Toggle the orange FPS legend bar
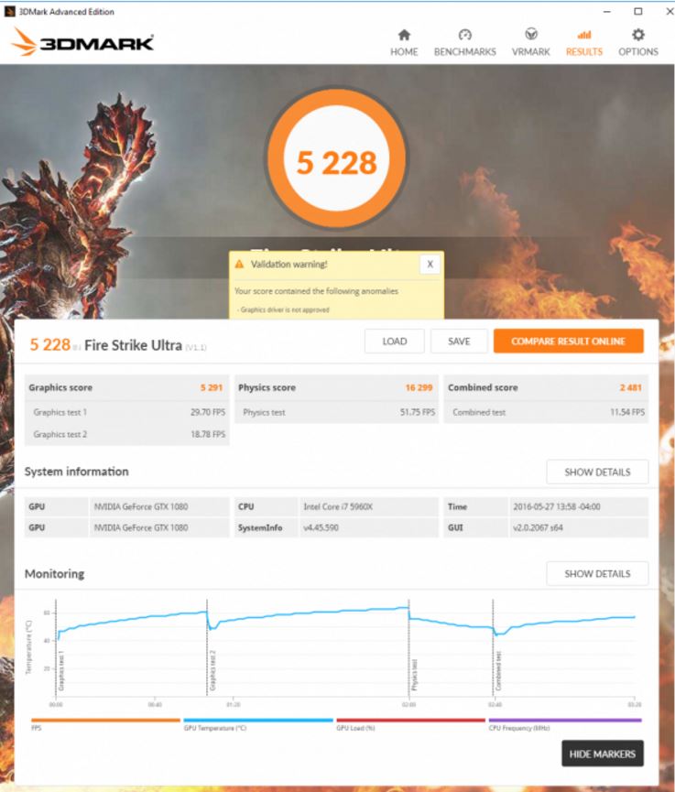The width and height of the screenshot is (675, 792). pos(105,721)
